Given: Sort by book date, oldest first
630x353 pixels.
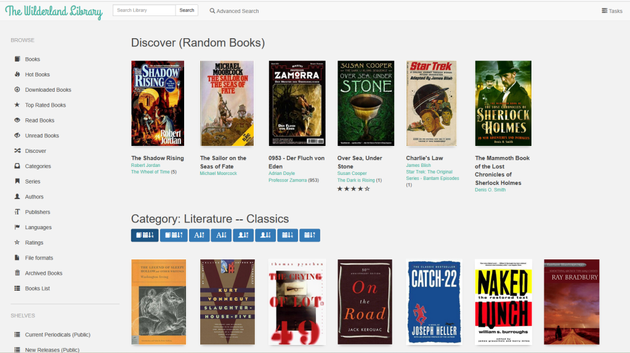Looking at the screenshot, I should 174,235.
